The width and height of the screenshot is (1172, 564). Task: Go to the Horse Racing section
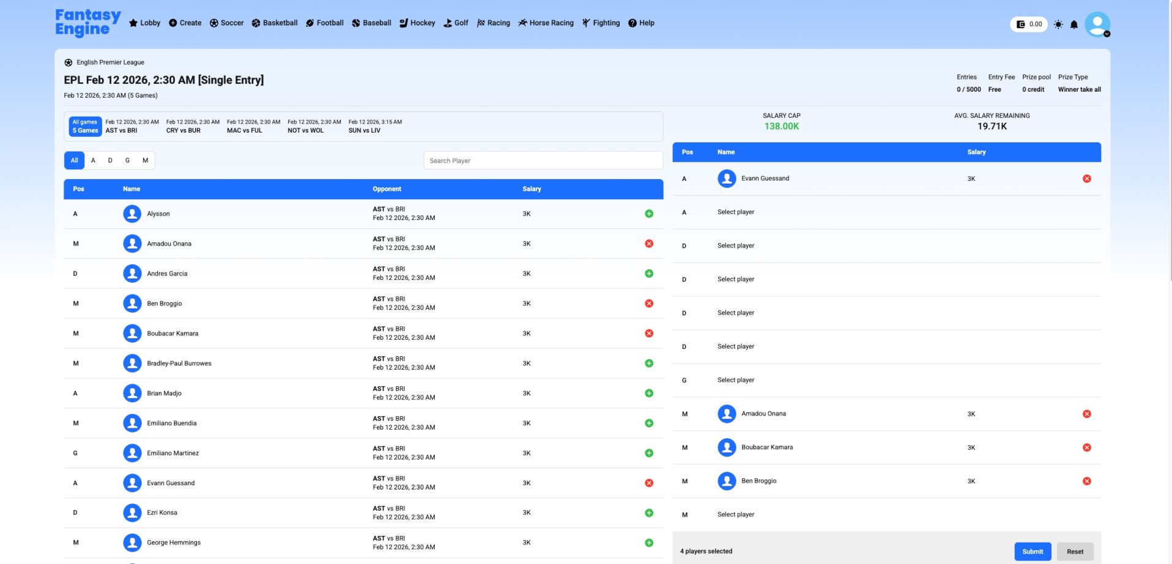546,23
